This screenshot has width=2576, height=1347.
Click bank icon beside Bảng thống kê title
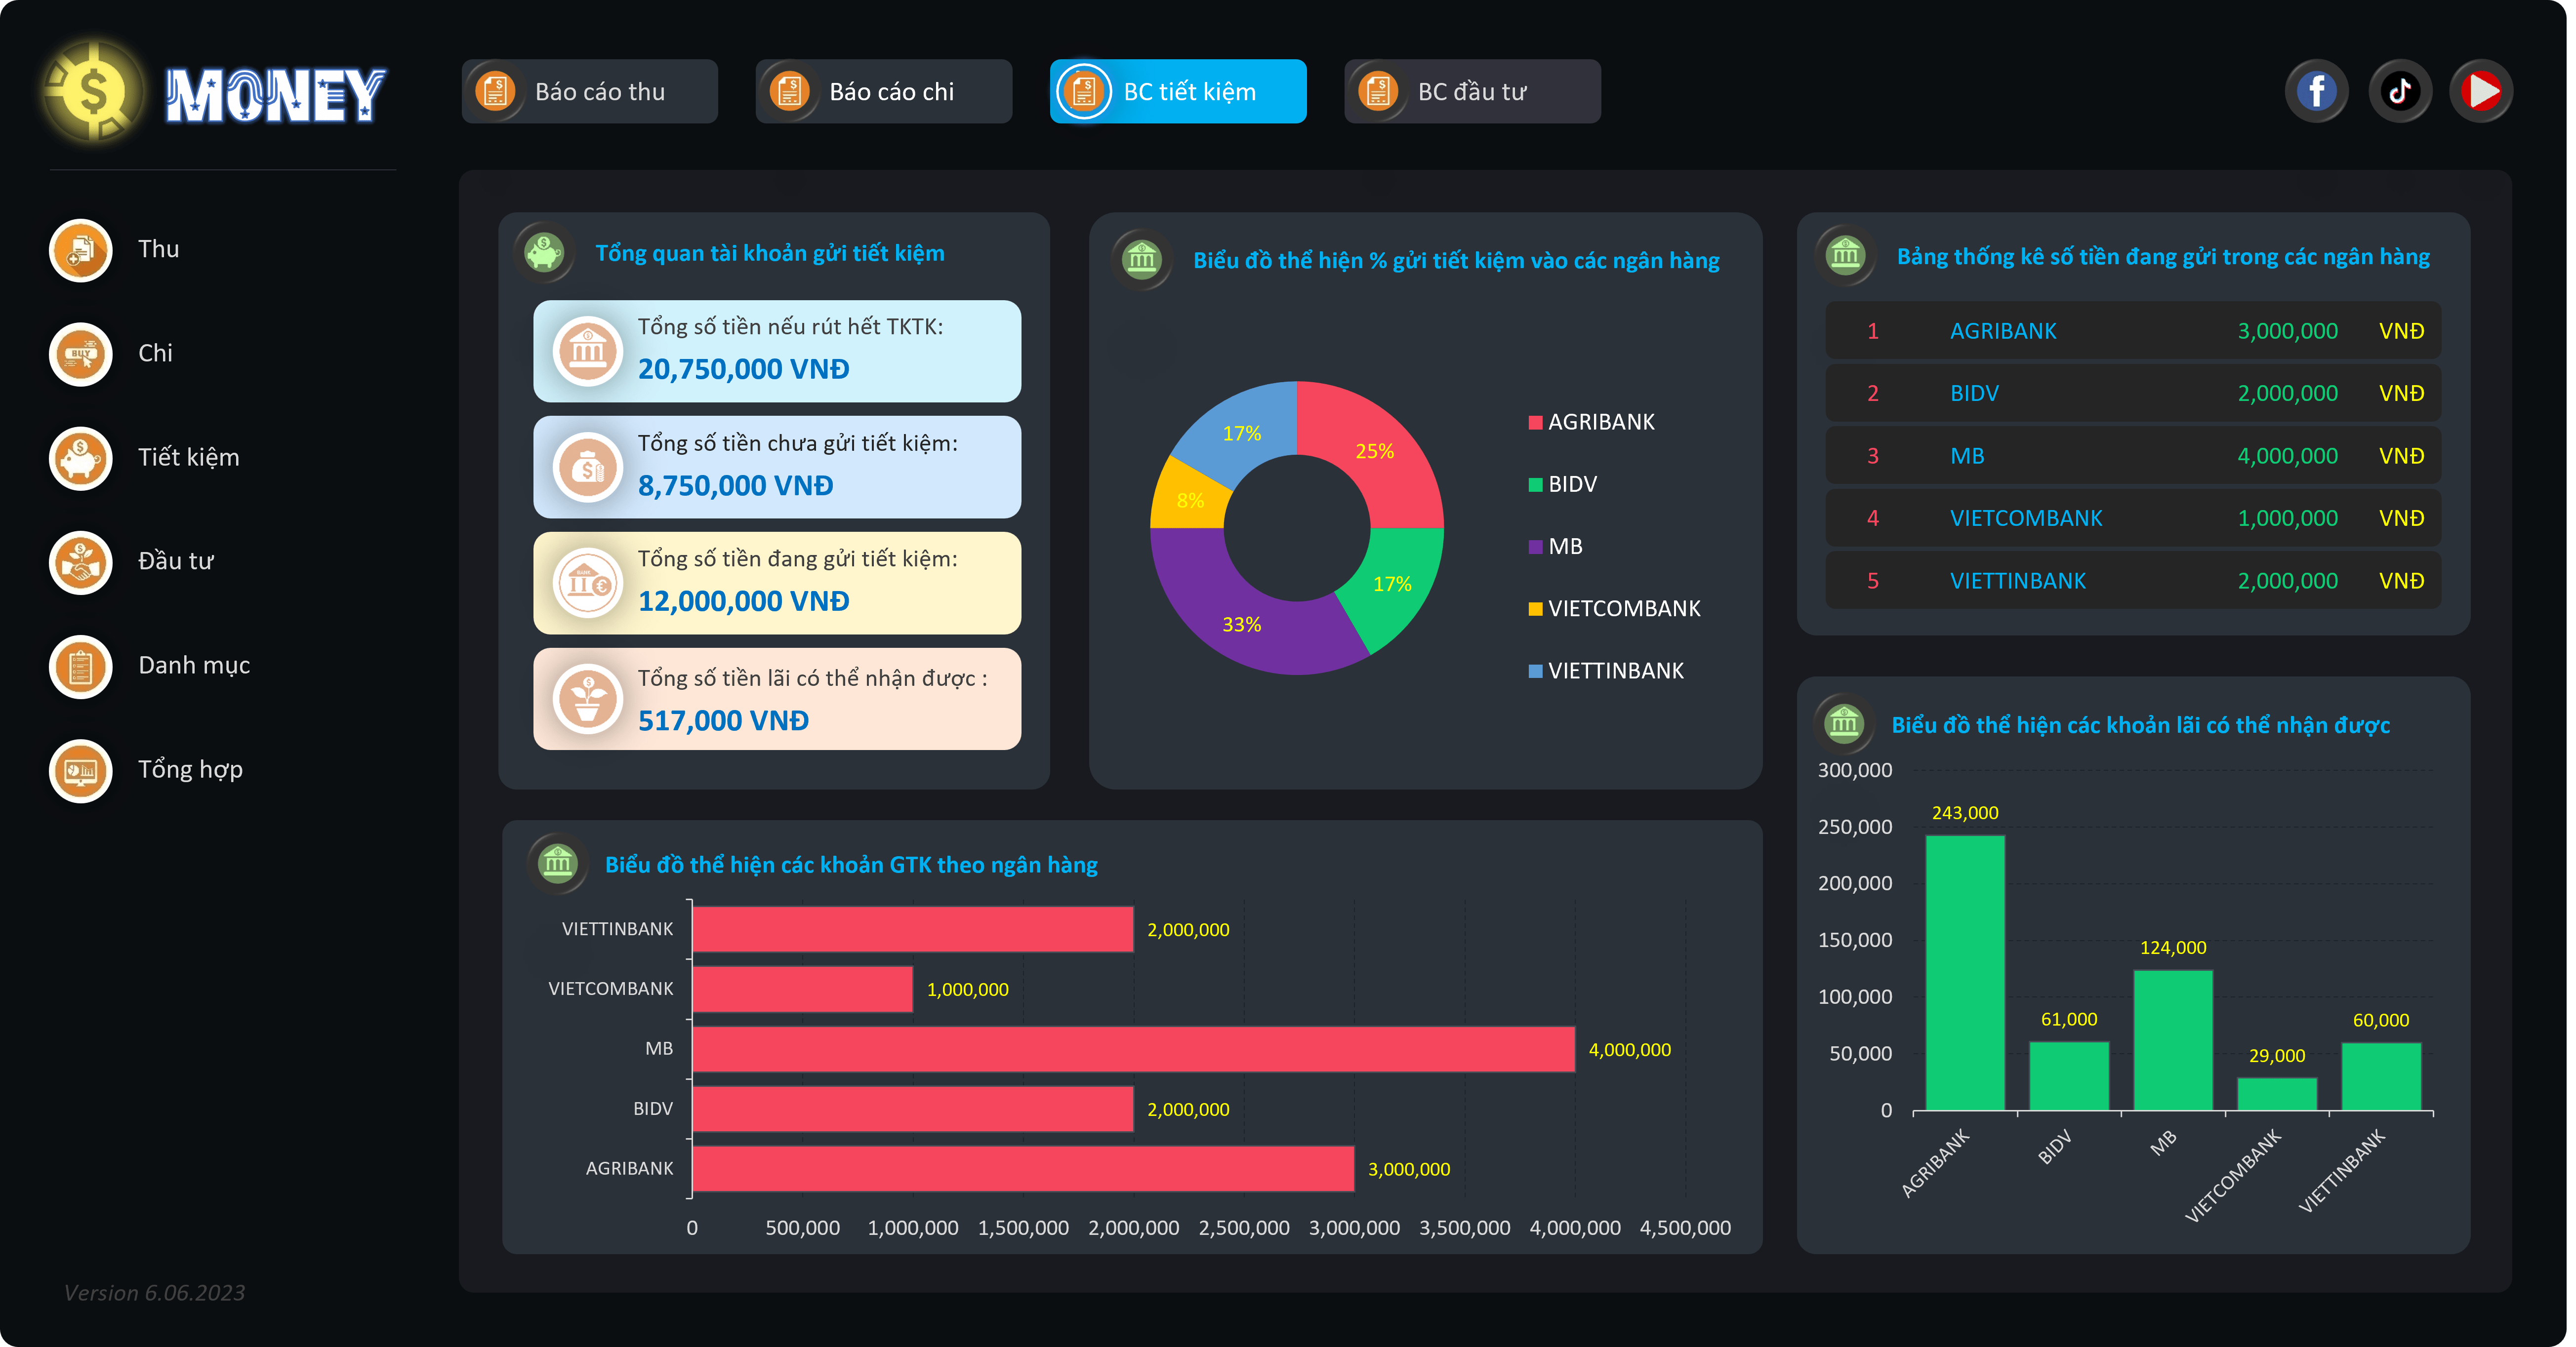coord(1845,256)
